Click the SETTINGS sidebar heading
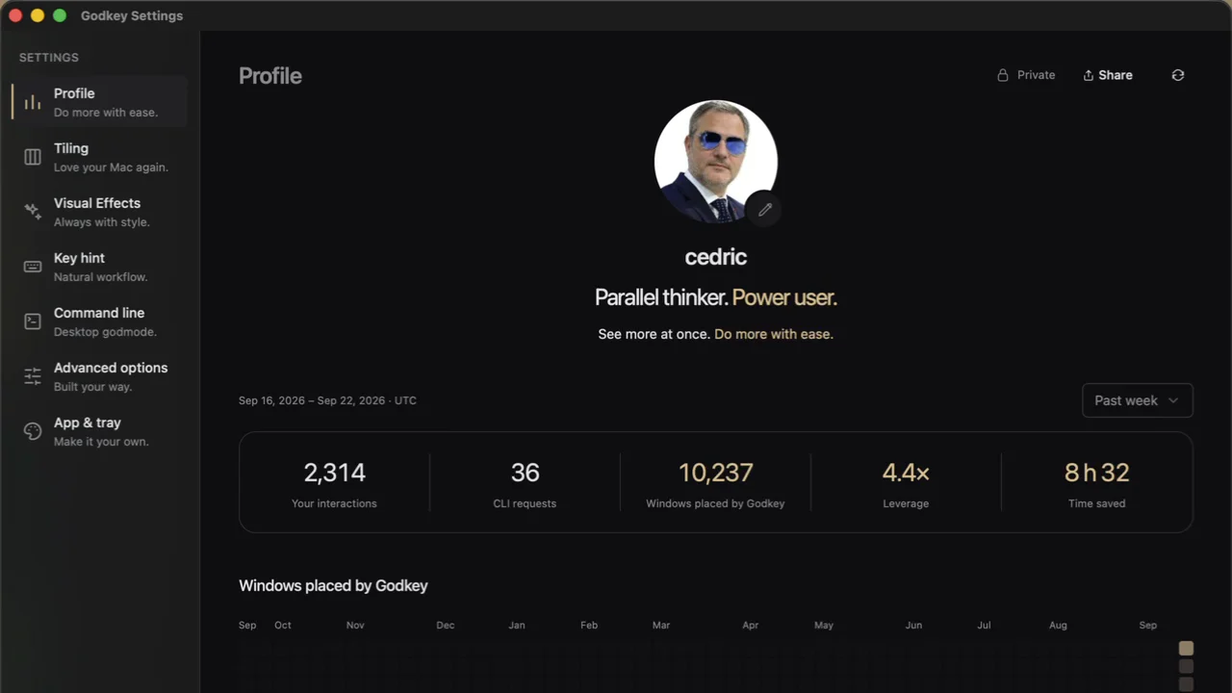Image resolution: width=1232 pixels, height=693 pixels. coord(49,58)
